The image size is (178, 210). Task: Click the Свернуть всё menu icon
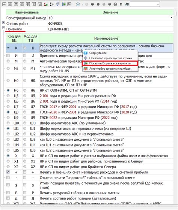[86, 53]
